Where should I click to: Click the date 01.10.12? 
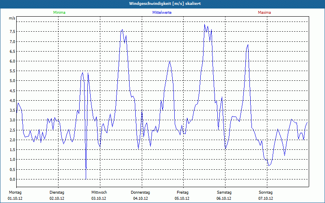click(x=15, y=198)
